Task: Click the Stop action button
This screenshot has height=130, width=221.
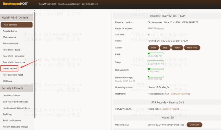Action: coord(165,47)
